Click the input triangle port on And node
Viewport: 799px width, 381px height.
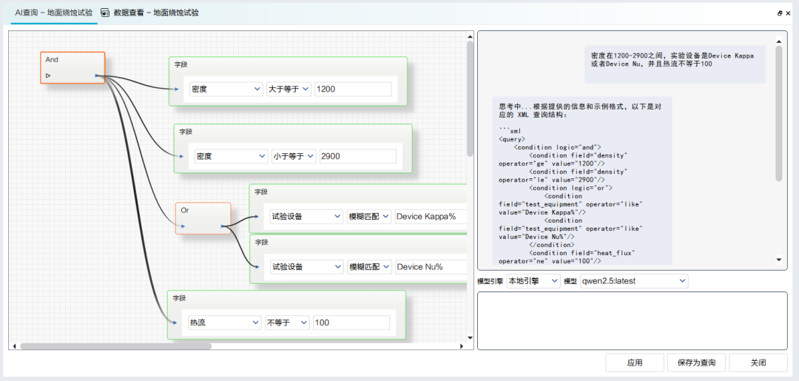(x=48, y=76)
